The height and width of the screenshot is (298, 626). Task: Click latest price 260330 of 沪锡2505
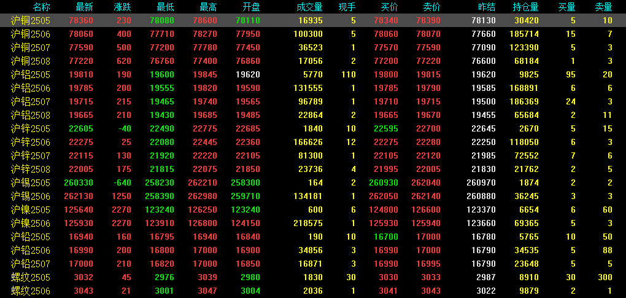tap(79, 182)
